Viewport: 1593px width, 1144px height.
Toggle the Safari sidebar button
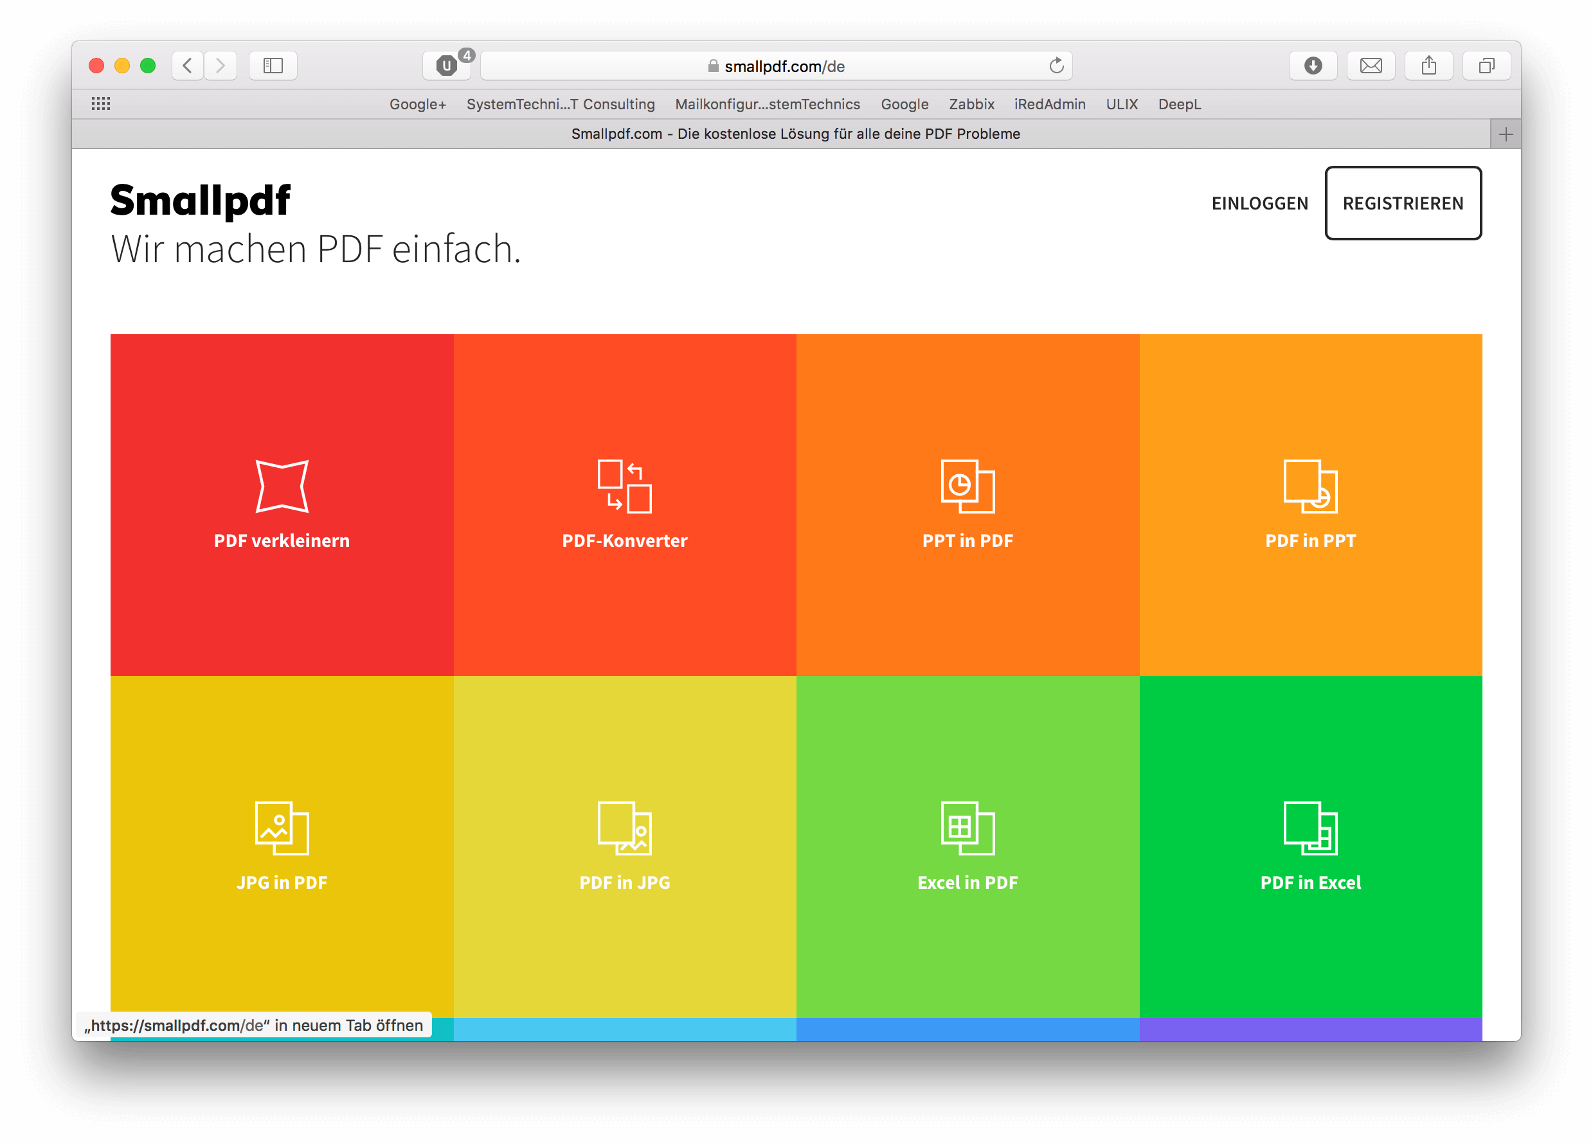coord(273,66)
